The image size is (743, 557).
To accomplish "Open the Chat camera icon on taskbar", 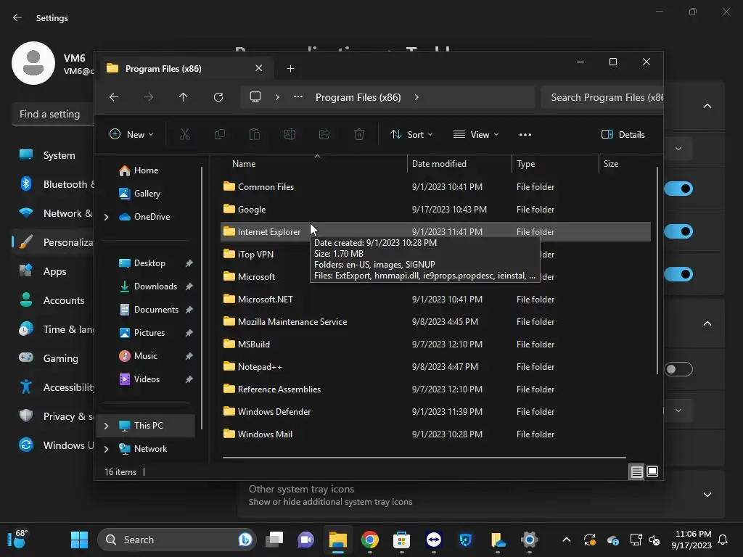I will tap(305, 540).
